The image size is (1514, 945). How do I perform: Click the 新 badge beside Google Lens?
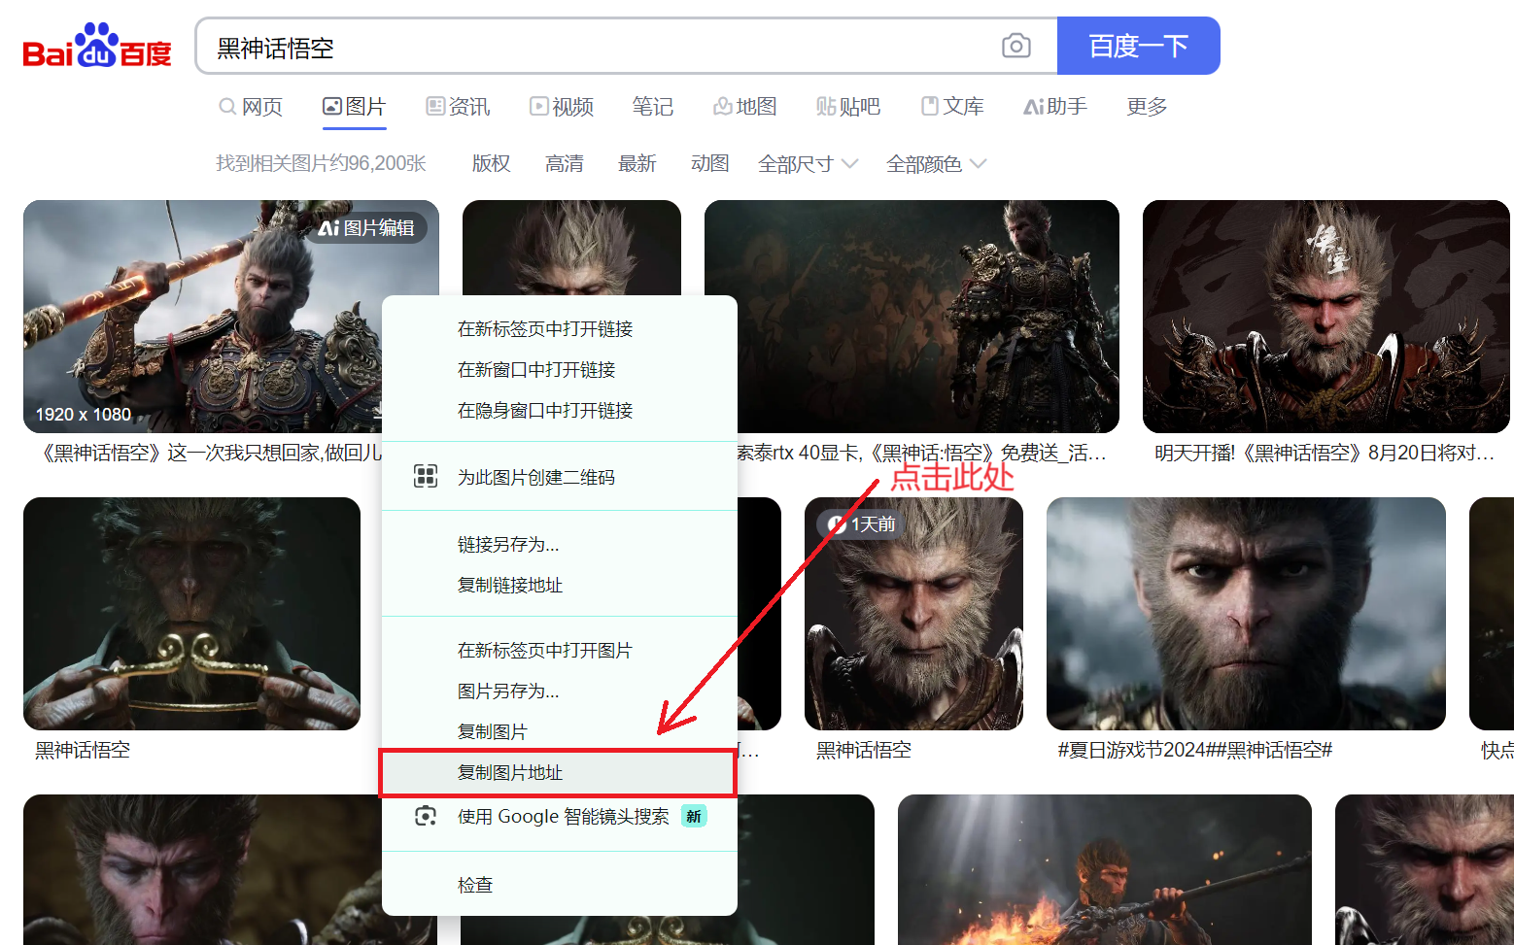pos(694,817)
